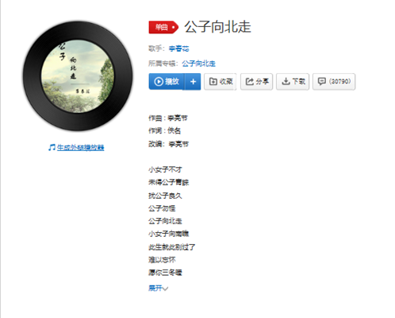Click the blue 播放 button label

172,82
